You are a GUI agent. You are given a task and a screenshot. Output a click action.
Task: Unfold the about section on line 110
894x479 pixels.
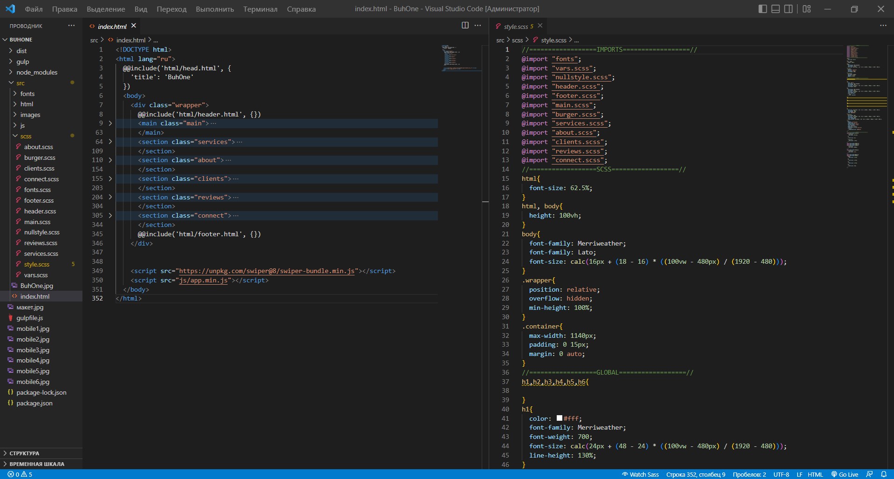tap(110, 160)
